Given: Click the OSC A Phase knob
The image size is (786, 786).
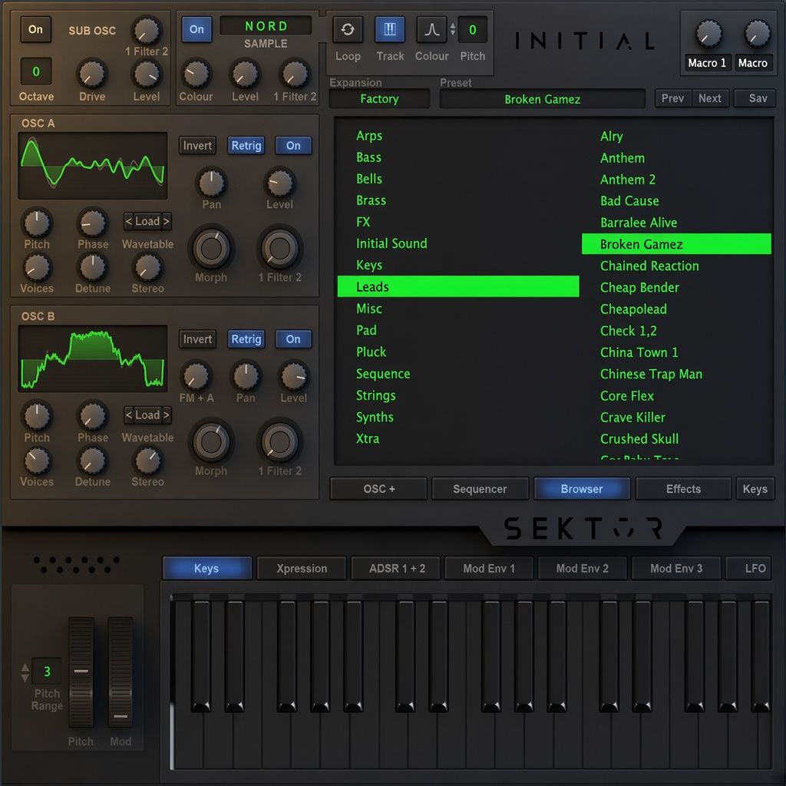Looking at the screenshot, I should tap(93, 223).
